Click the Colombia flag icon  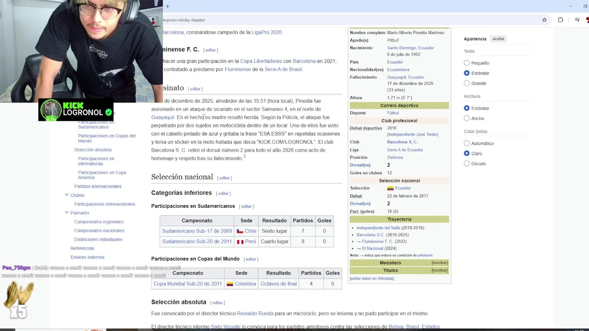point(230,284)
